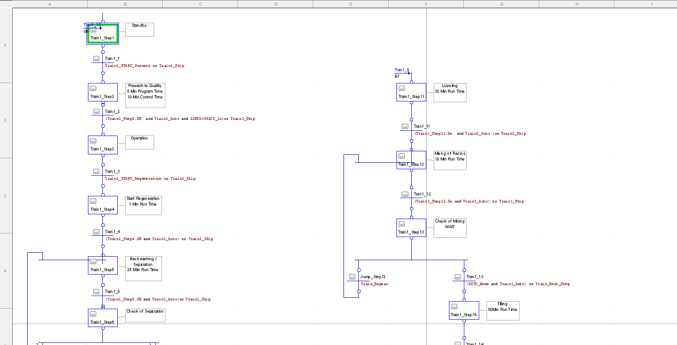Click the ellipsis button beside transition Tran1_4

[x=96, y=232]
